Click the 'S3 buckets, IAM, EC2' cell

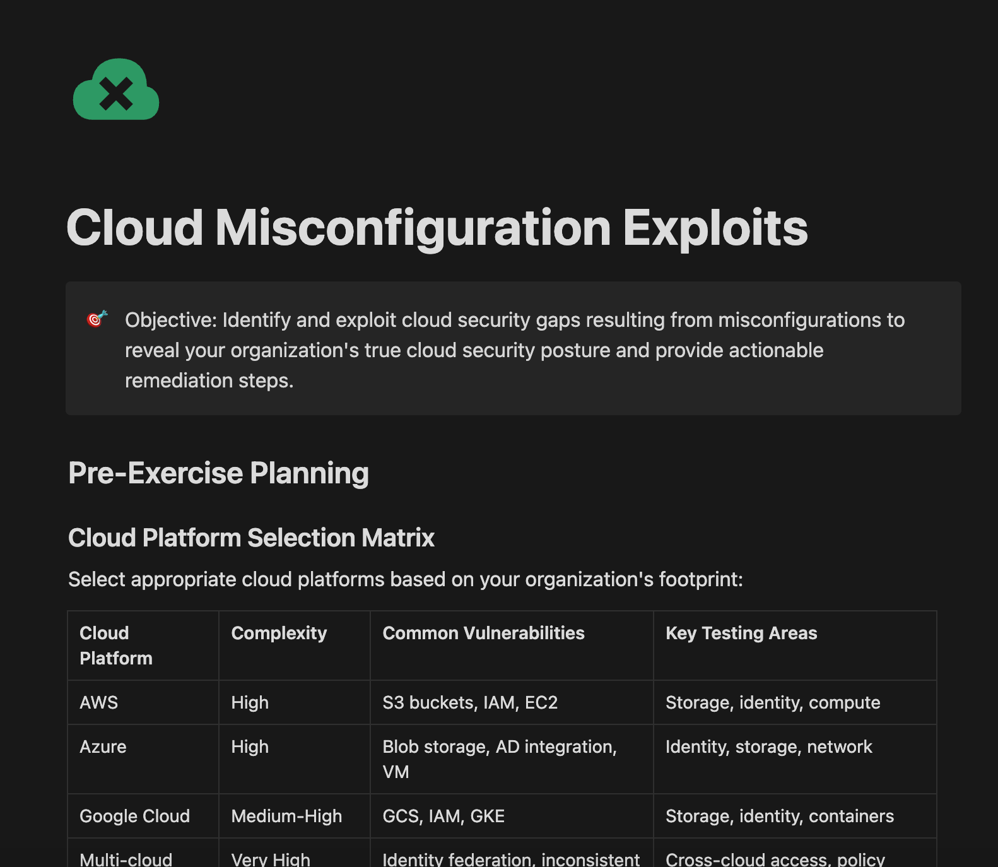[x=512, y=702]
